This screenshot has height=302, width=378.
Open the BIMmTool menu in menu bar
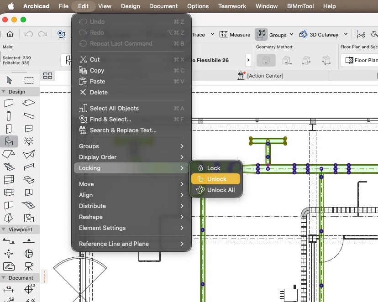tap(300, 6)
